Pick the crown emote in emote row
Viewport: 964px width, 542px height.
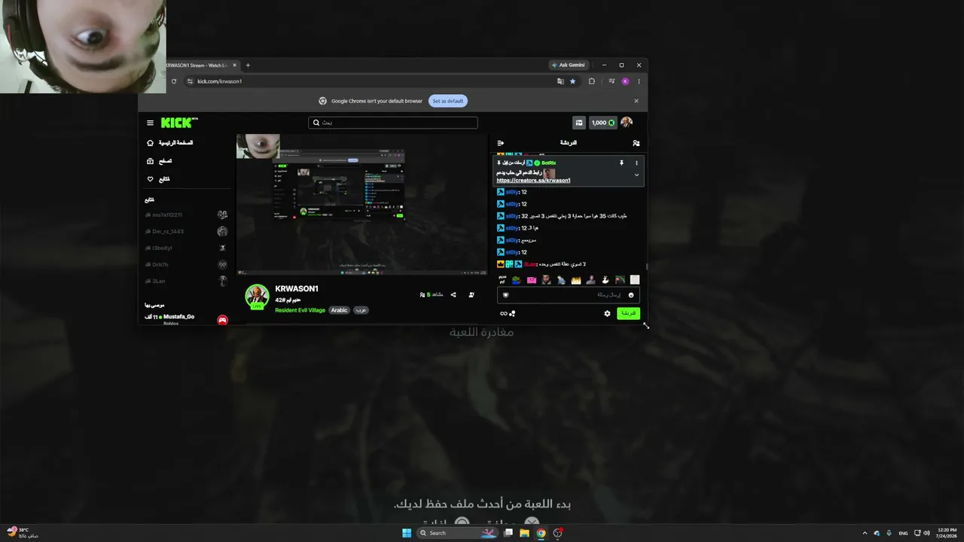point(576,280)
